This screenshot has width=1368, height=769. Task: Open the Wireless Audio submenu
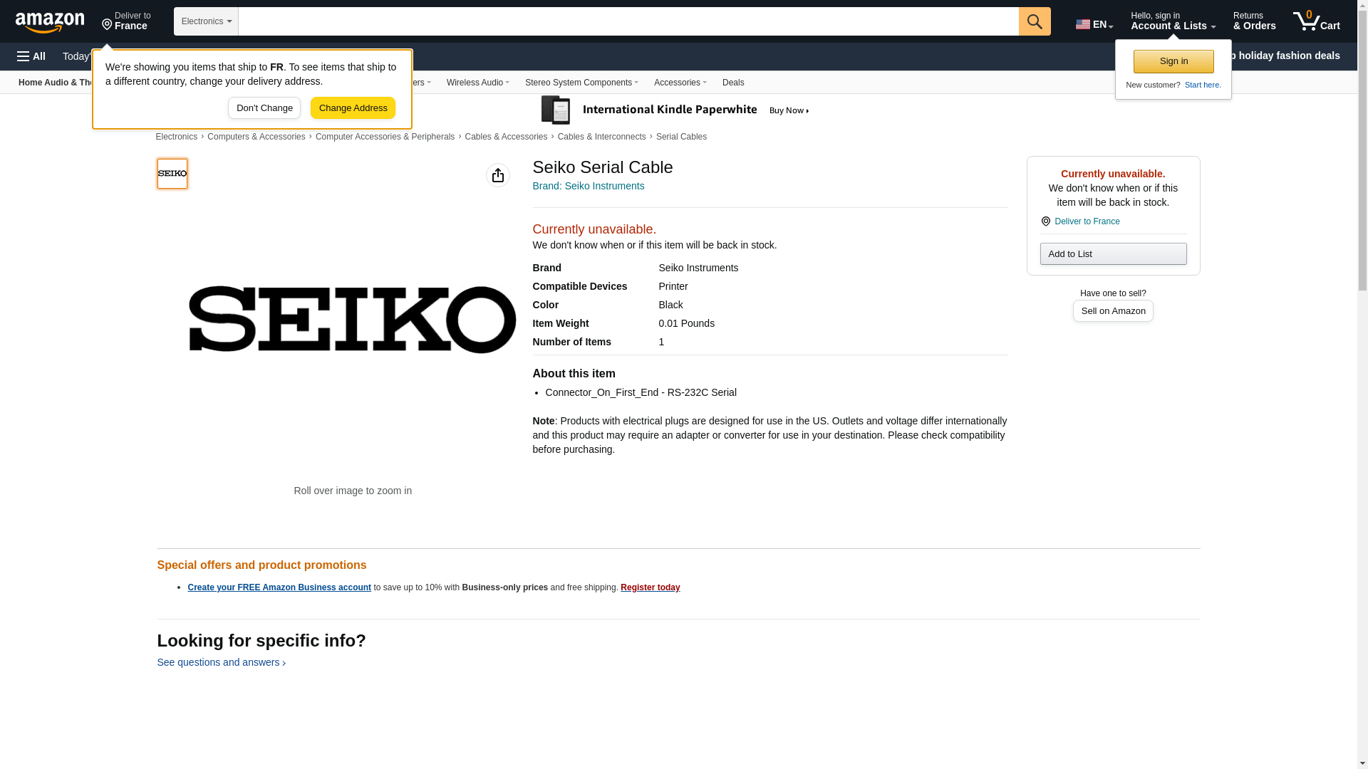477,83
